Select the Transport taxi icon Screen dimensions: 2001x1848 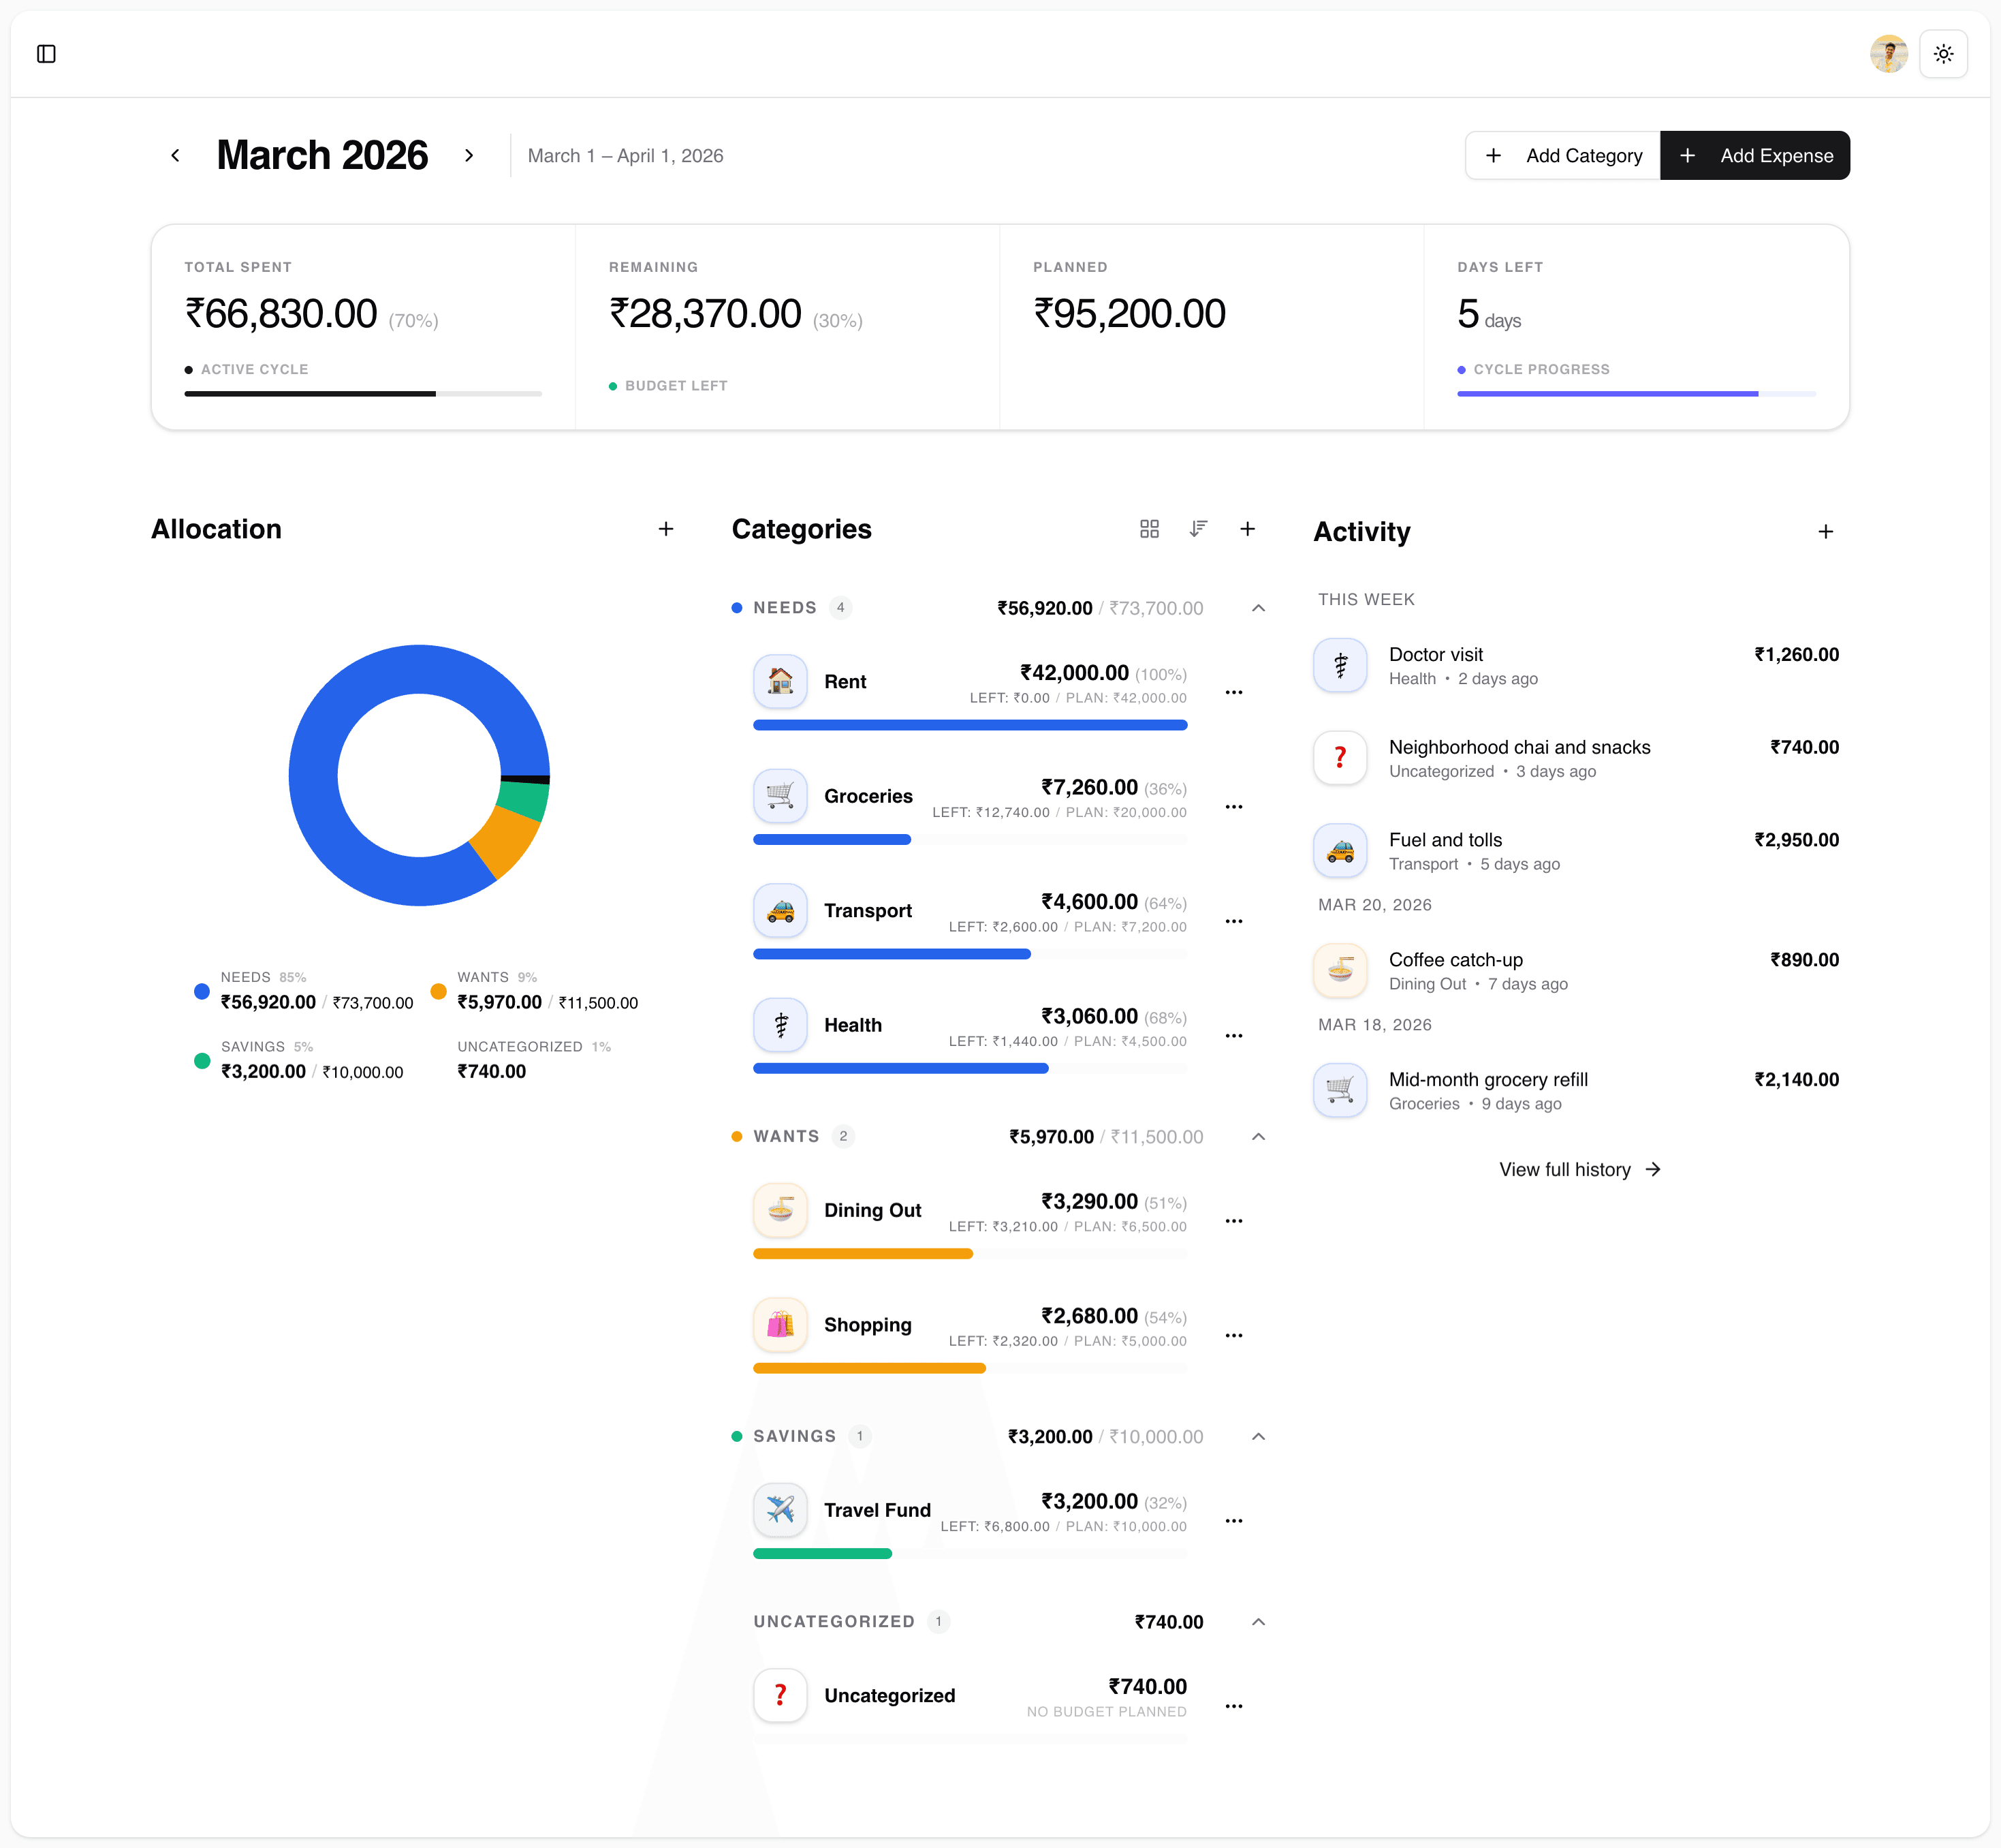tap(781, 910)
